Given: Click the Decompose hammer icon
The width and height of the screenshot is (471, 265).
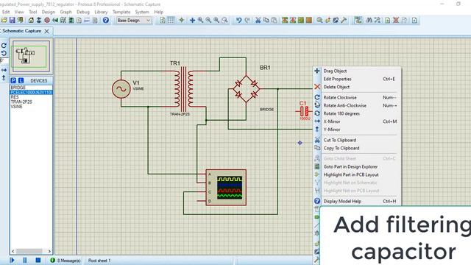Looking at the screenshot, I should pyautogui.click(x=344, y=20).
